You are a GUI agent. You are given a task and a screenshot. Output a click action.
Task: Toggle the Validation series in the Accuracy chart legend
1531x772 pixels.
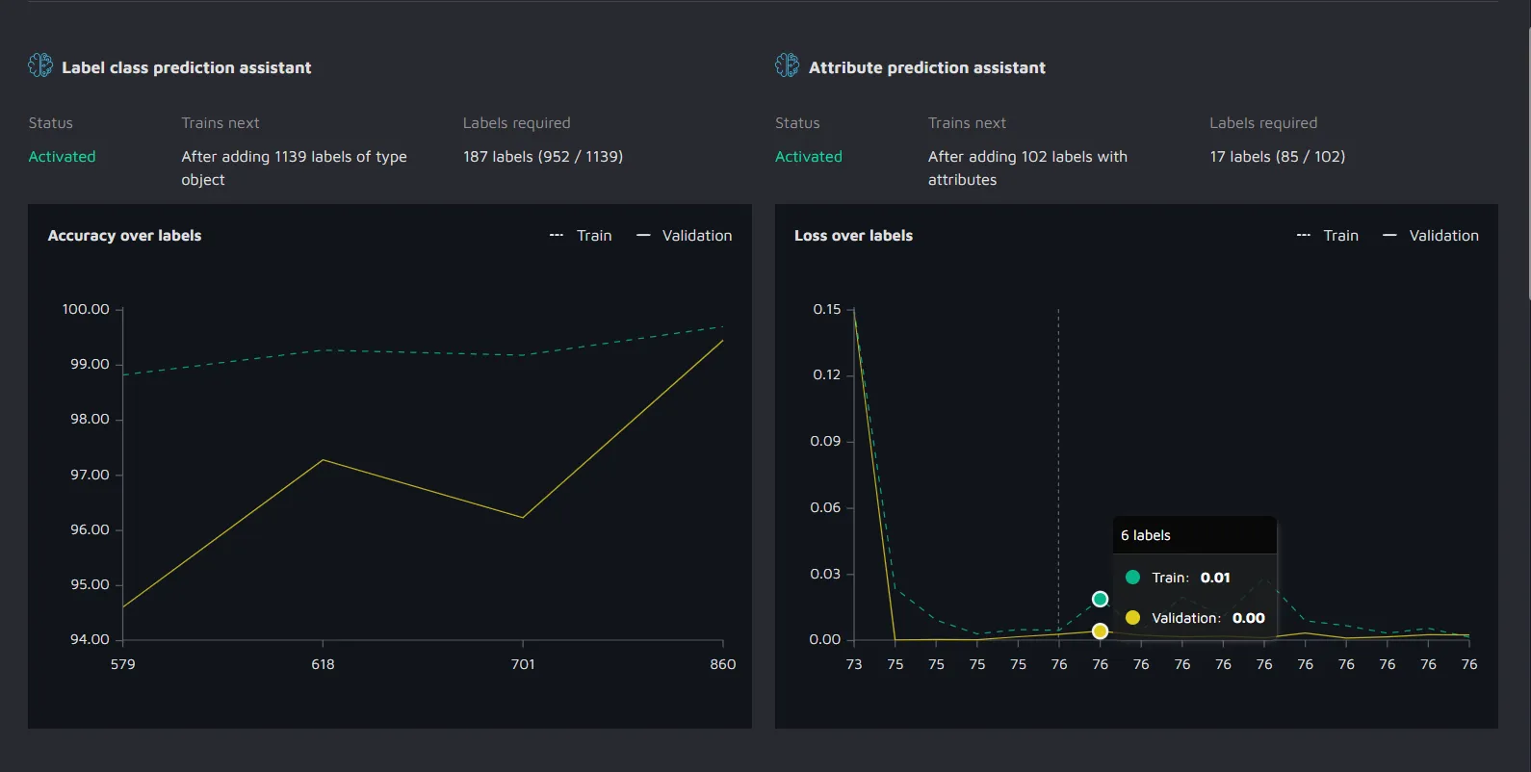685,236
